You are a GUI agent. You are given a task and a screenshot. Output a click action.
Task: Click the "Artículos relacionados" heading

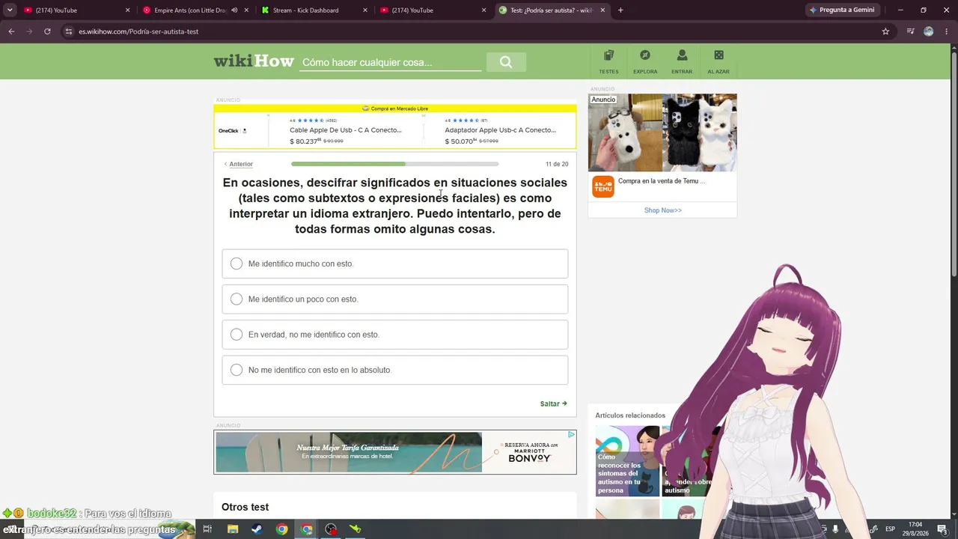click(630, 415)
